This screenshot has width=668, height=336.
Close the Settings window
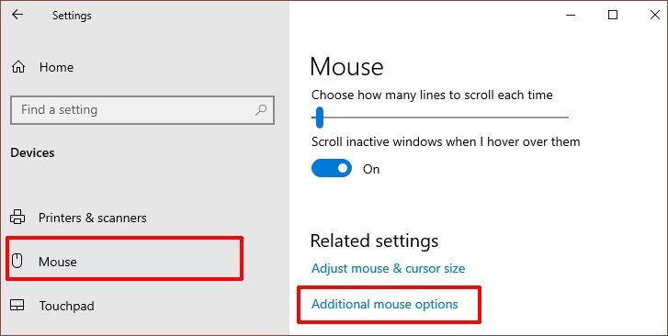(655, 15)
